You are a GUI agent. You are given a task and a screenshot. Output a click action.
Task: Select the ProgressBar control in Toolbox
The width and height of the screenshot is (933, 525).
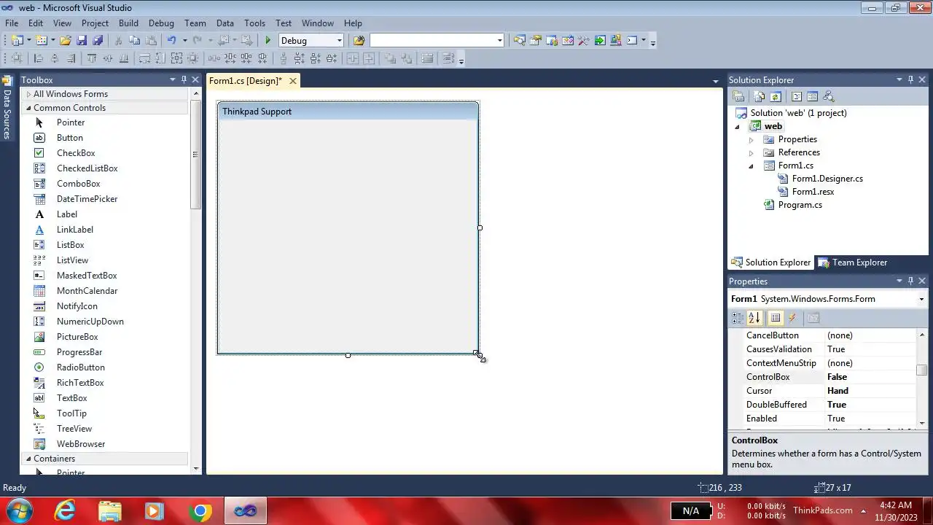(x=79, y=352)
